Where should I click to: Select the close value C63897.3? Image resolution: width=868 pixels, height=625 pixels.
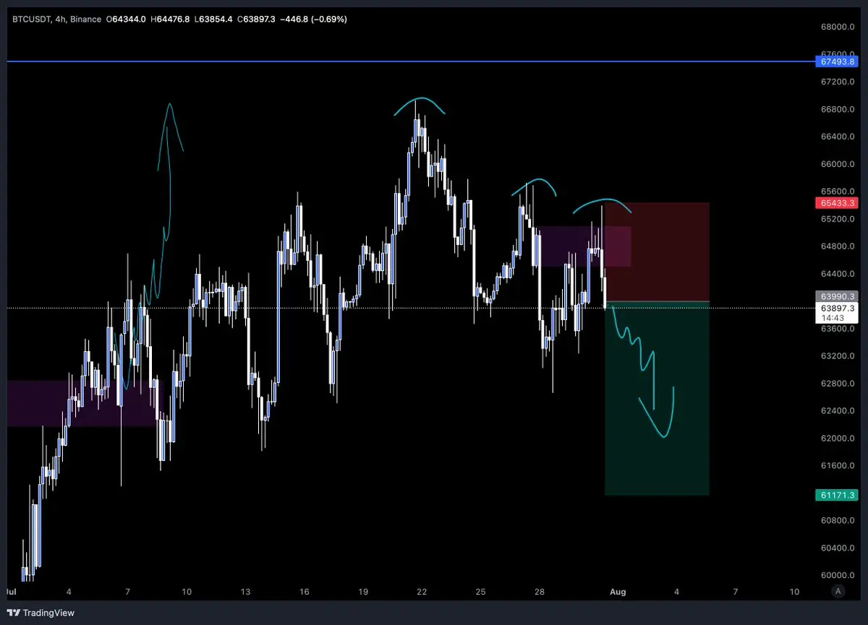coord(256,19)
